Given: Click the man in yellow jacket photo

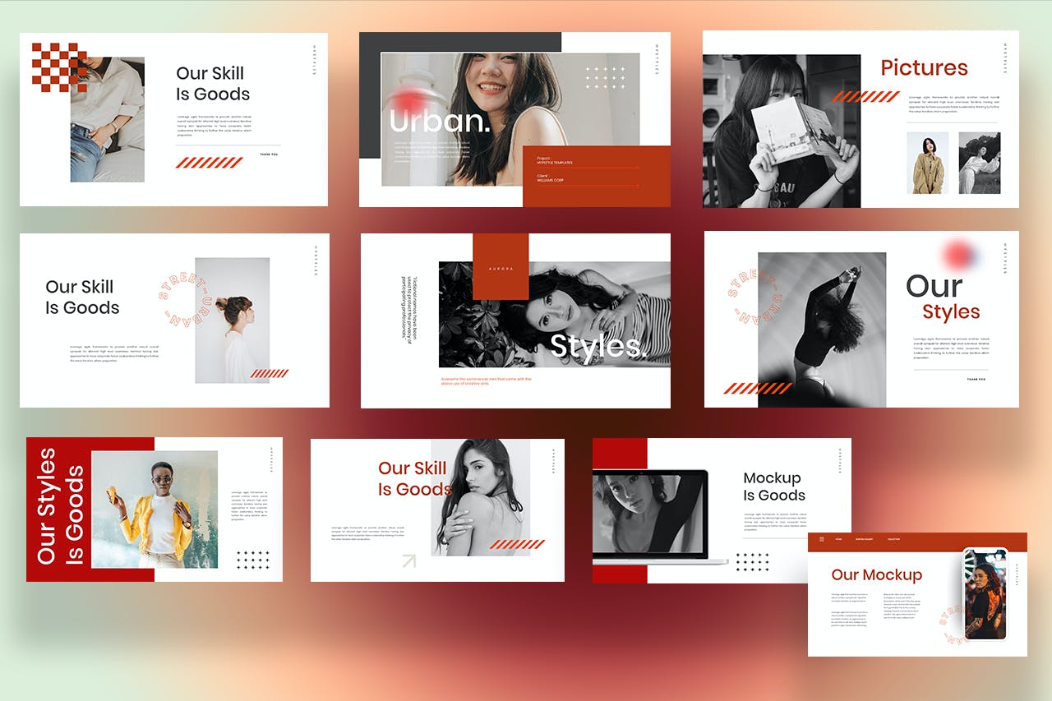Looking at the screenshot, I should tap(155, 509).
